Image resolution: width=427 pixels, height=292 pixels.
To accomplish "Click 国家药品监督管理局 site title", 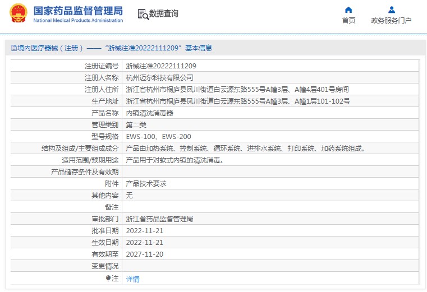I will 78,11.
